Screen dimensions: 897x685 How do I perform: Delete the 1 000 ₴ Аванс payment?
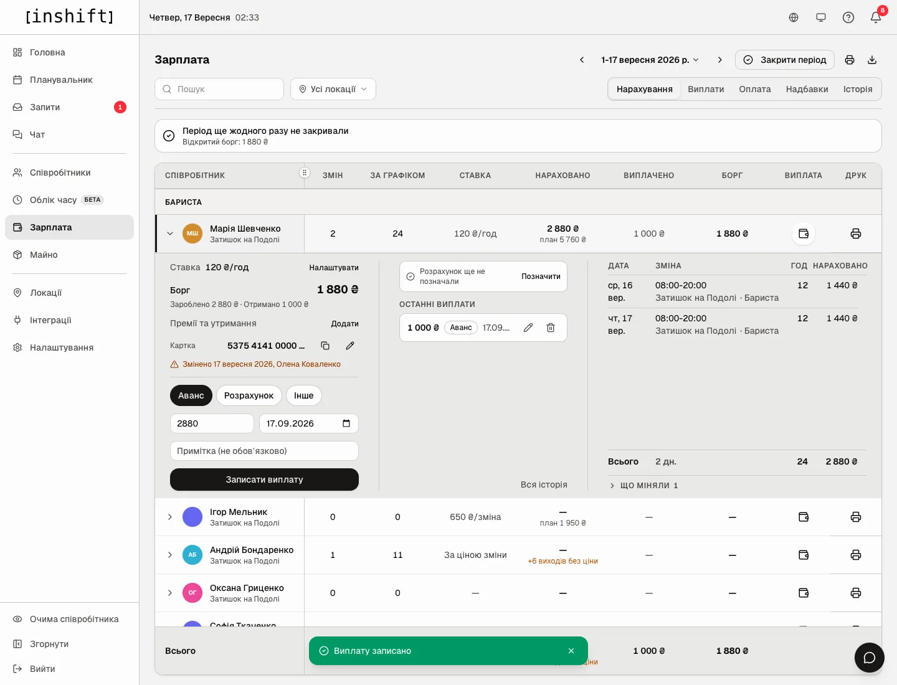pyautogui.click(x=551, y=328)
